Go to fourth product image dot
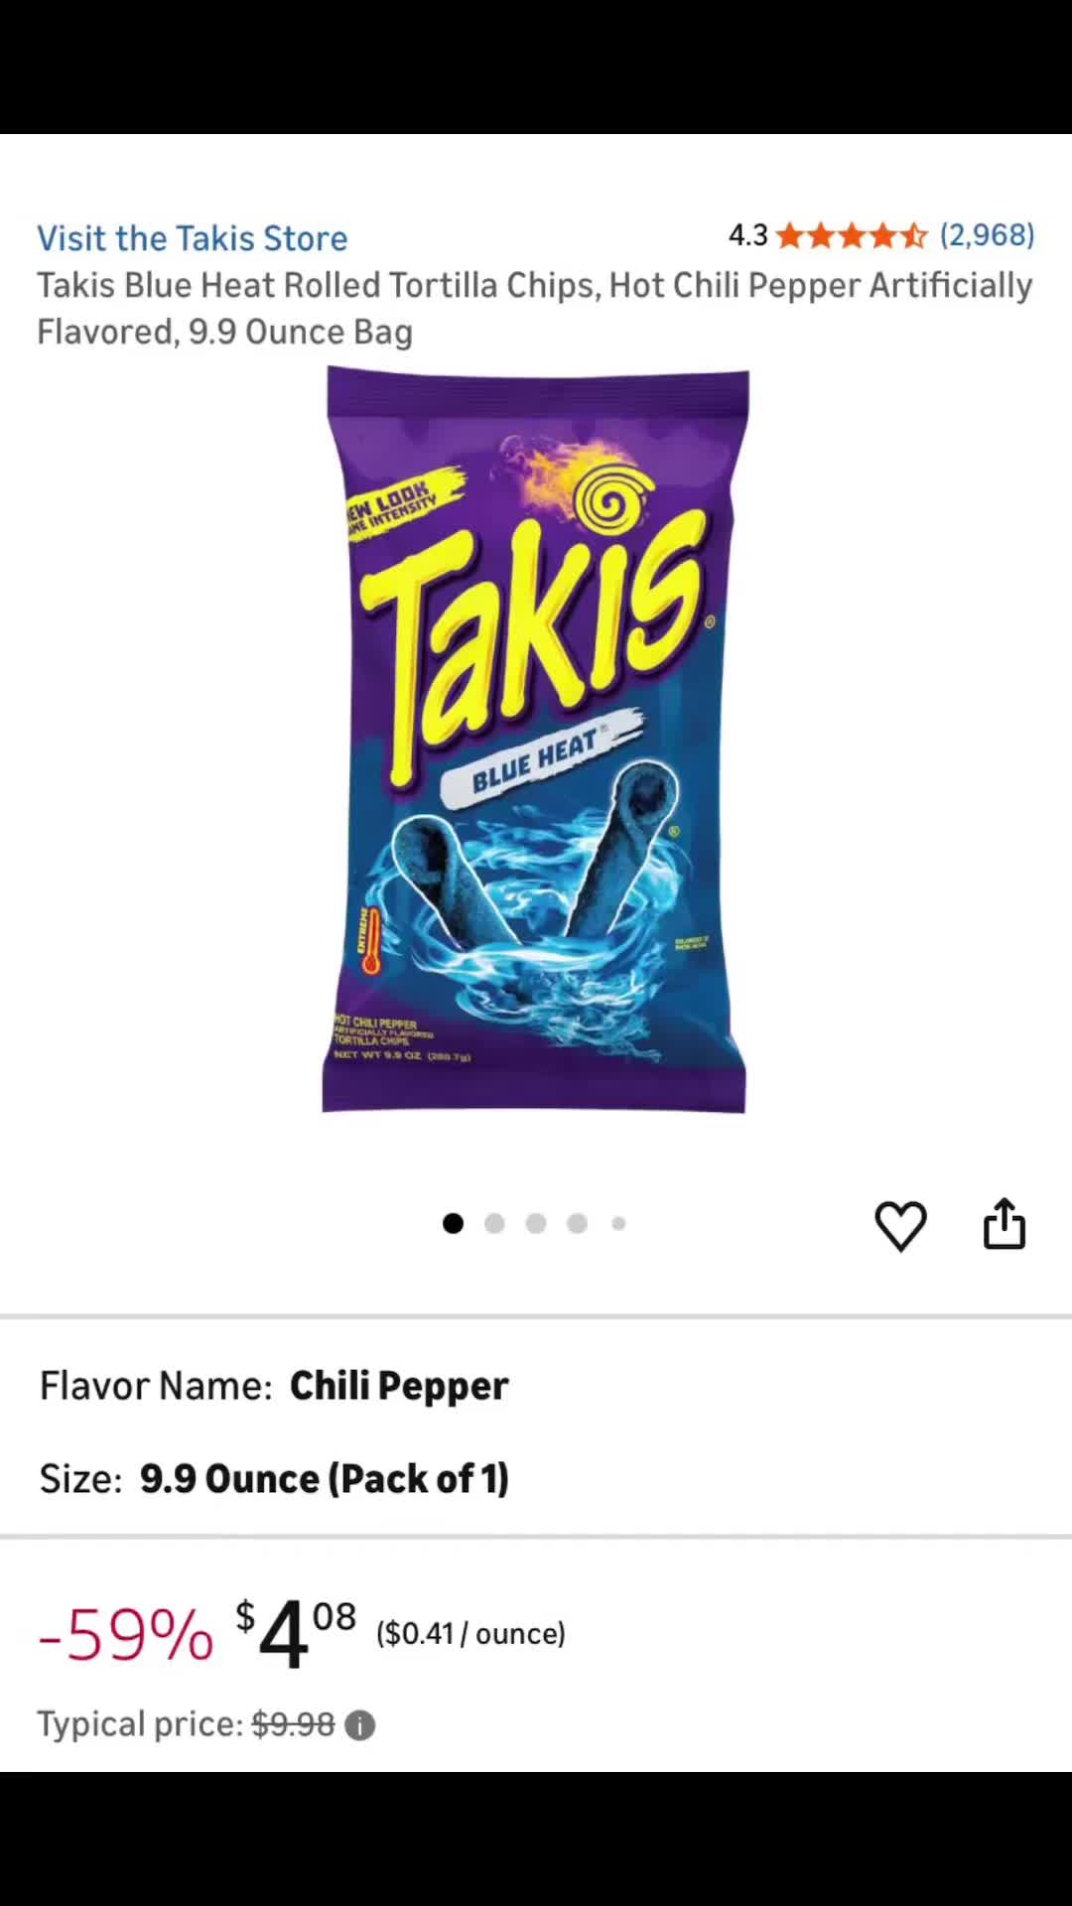Image resolution: width=1072 pixels, height=1906 pixels. tap(577, 1223)
